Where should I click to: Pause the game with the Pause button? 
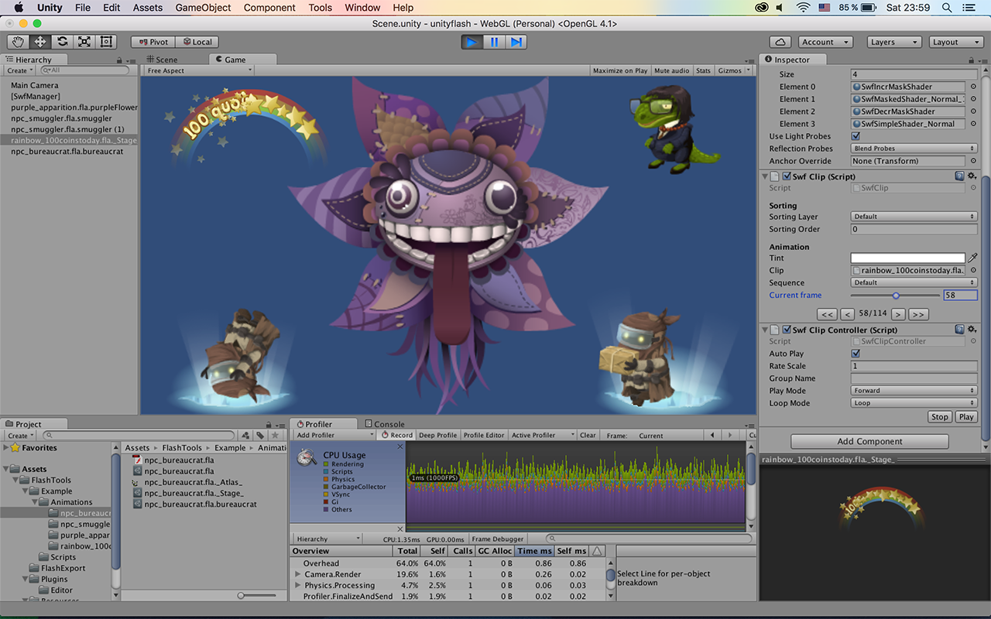click(x=494, y=42)
